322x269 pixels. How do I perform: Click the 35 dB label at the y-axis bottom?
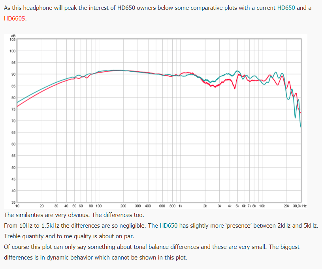13,202
